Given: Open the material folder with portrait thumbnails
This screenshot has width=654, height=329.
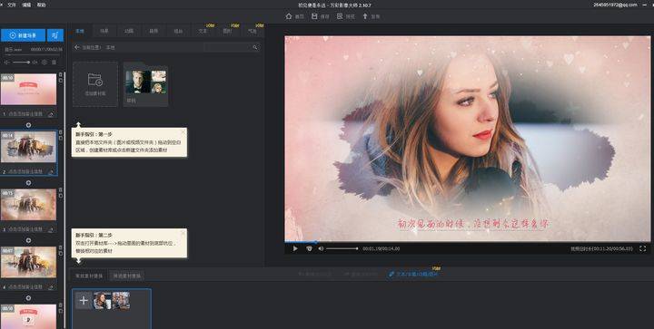Looking at the screenshot, I should (146, 84).
